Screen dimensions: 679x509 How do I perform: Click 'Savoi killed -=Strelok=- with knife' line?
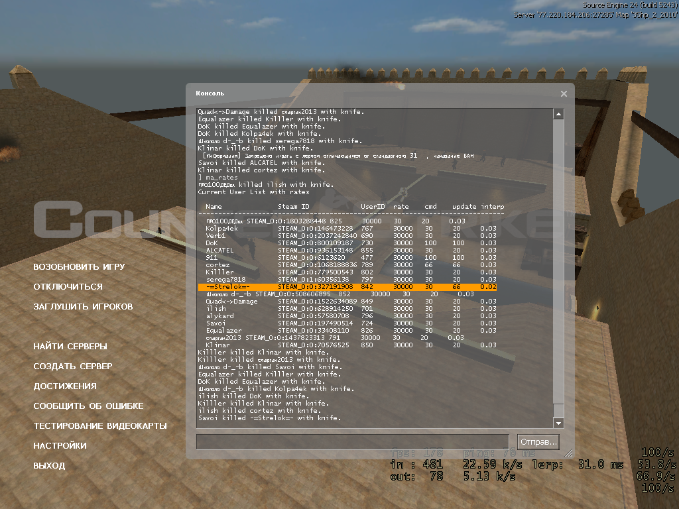(x=269, y=418)
